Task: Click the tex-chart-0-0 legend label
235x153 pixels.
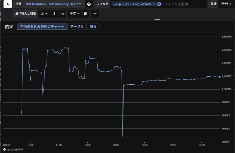Action: (15, 149)
